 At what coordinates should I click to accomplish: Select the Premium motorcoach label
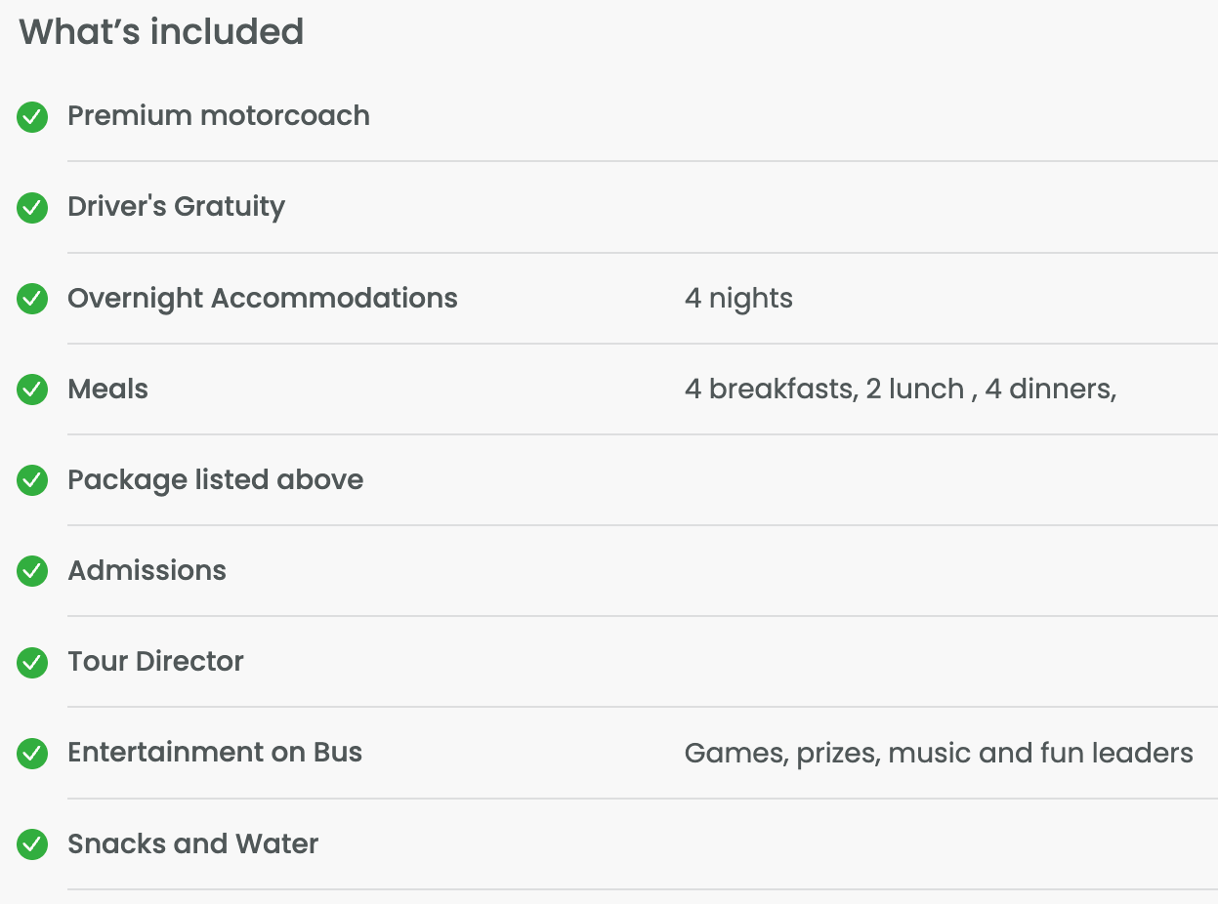point(219,116)
